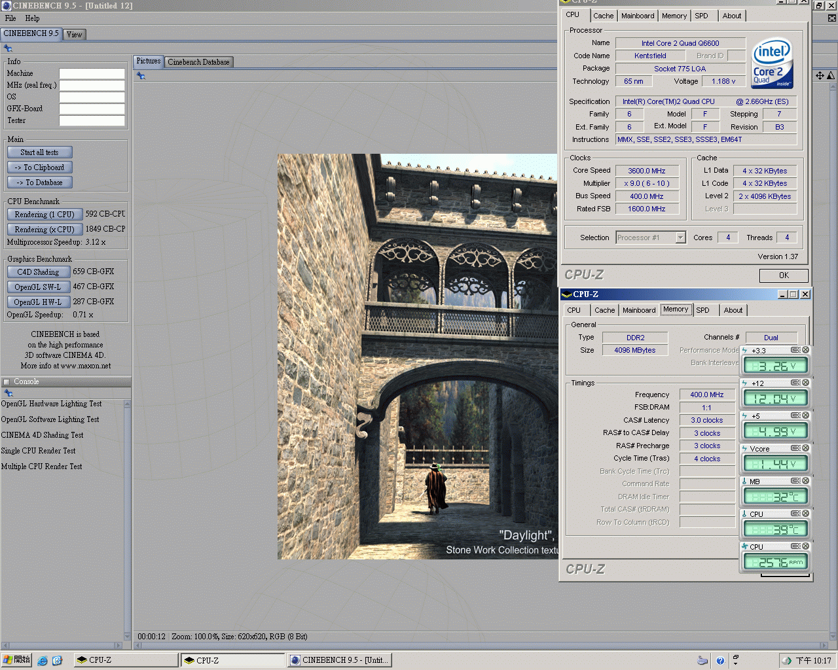The width and height of the screenshot is (838, 670).
Task: Open settings of the +3.3 voltage widget
Action: point(795,350)
